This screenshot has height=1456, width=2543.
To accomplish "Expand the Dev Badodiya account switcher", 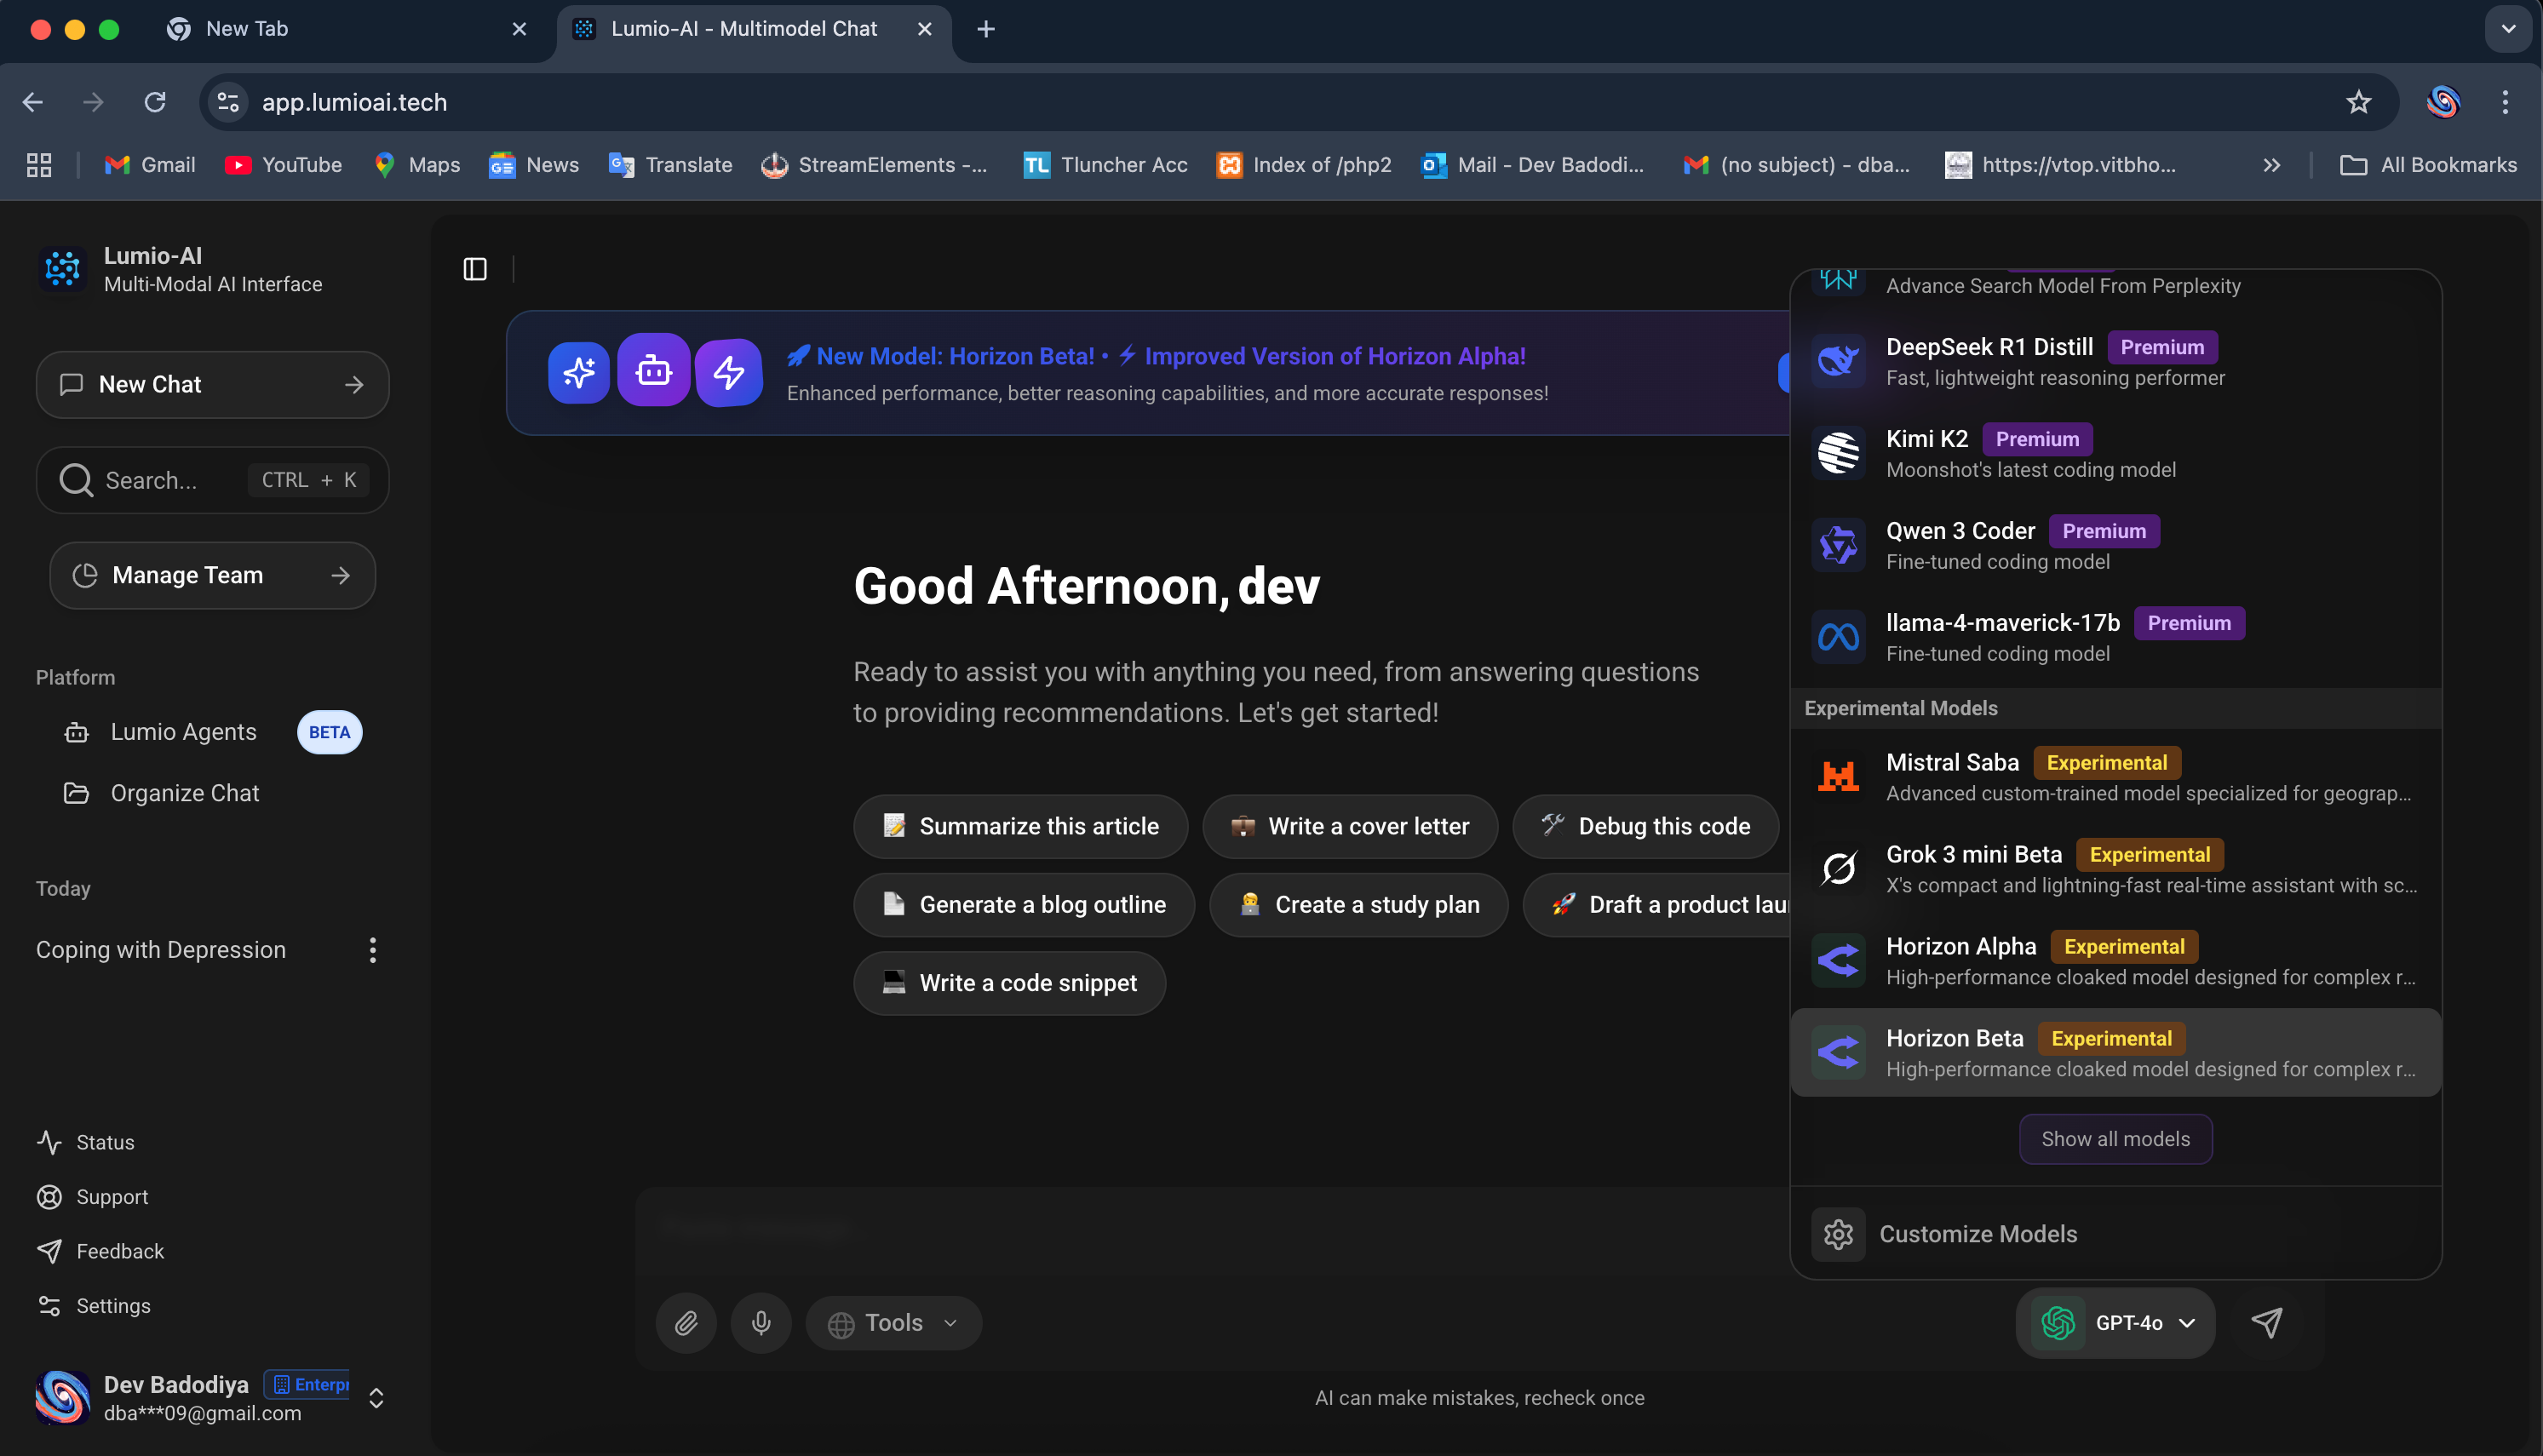I will point(376,1397).
